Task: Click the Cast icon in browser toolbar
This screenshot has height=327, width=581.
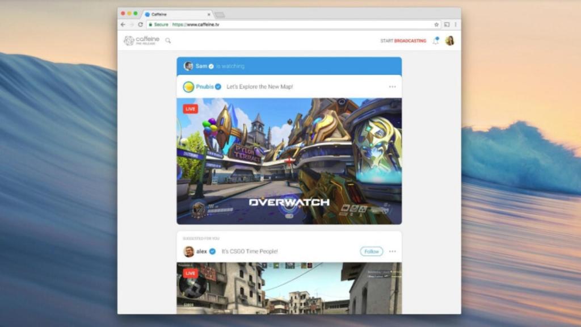Action: coord(447,25)
